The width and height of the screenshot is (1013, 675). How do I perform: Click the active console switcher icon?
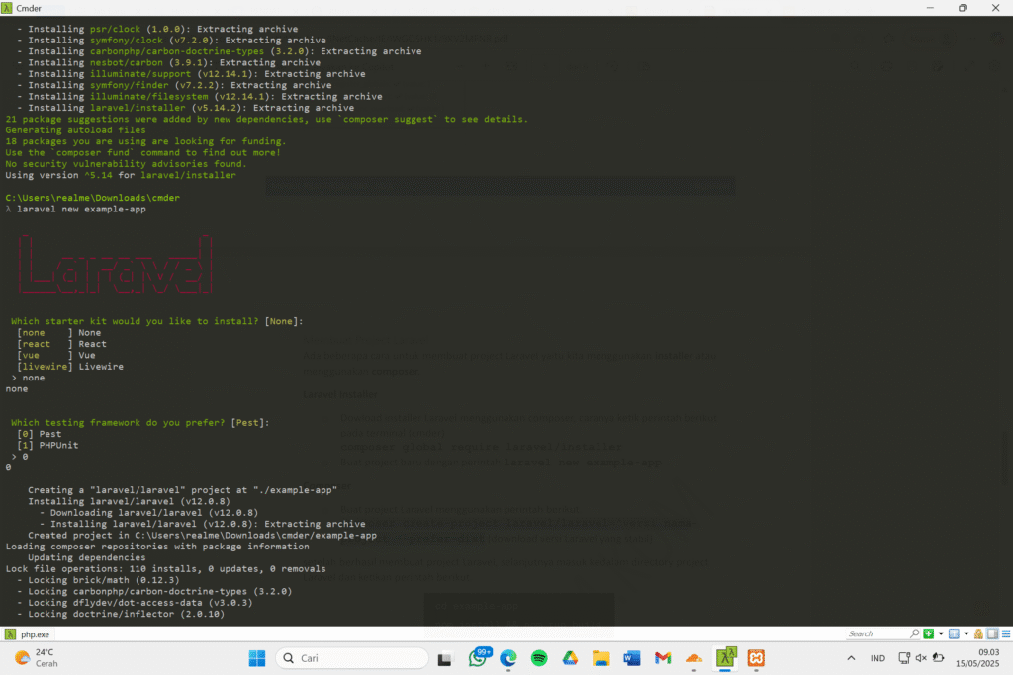pos(953,633)
